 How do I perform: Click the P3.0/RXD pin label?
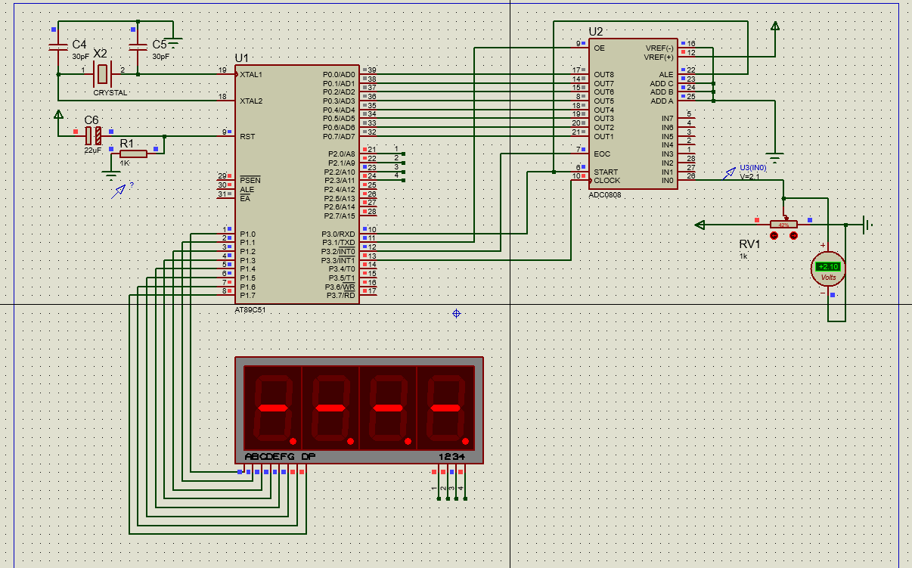[338, 234]
